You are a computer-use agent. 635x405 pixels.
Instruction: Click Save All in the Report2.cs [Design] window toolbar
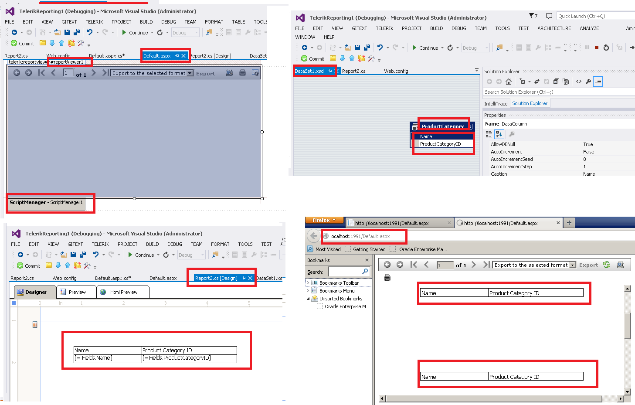(x=82, y=255)
